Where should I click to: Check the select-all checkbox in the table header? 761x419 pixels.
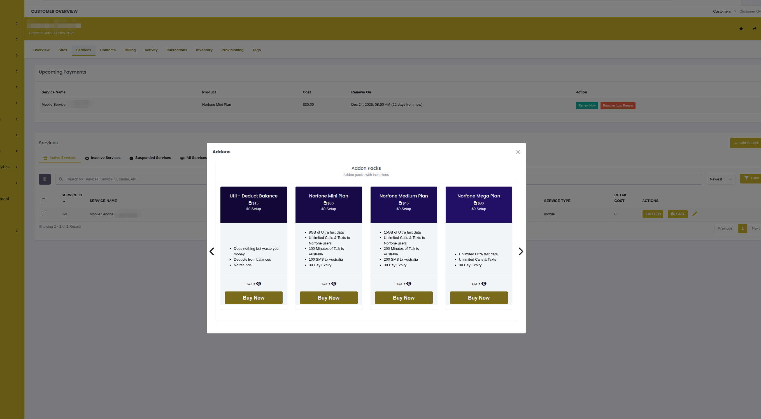pyautogui.click(x=43, y=200)
